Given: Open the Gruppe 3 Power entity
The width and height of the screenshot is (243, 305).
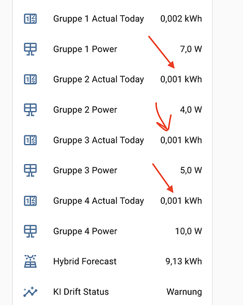Looking at the screenshot, I should (x=85, y=171).
